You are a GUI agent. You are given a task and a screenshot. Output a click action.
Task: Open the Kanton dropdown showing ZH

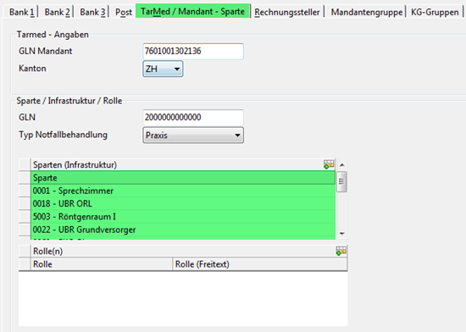click(163, 69)
